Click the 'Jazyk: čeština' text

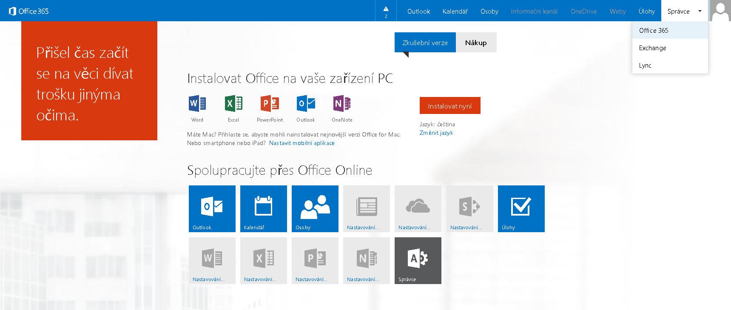[x=437, y=124]
